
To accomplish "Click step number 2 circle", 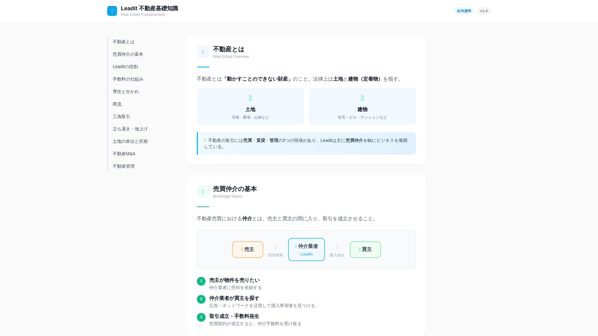I will pos(201,299).
